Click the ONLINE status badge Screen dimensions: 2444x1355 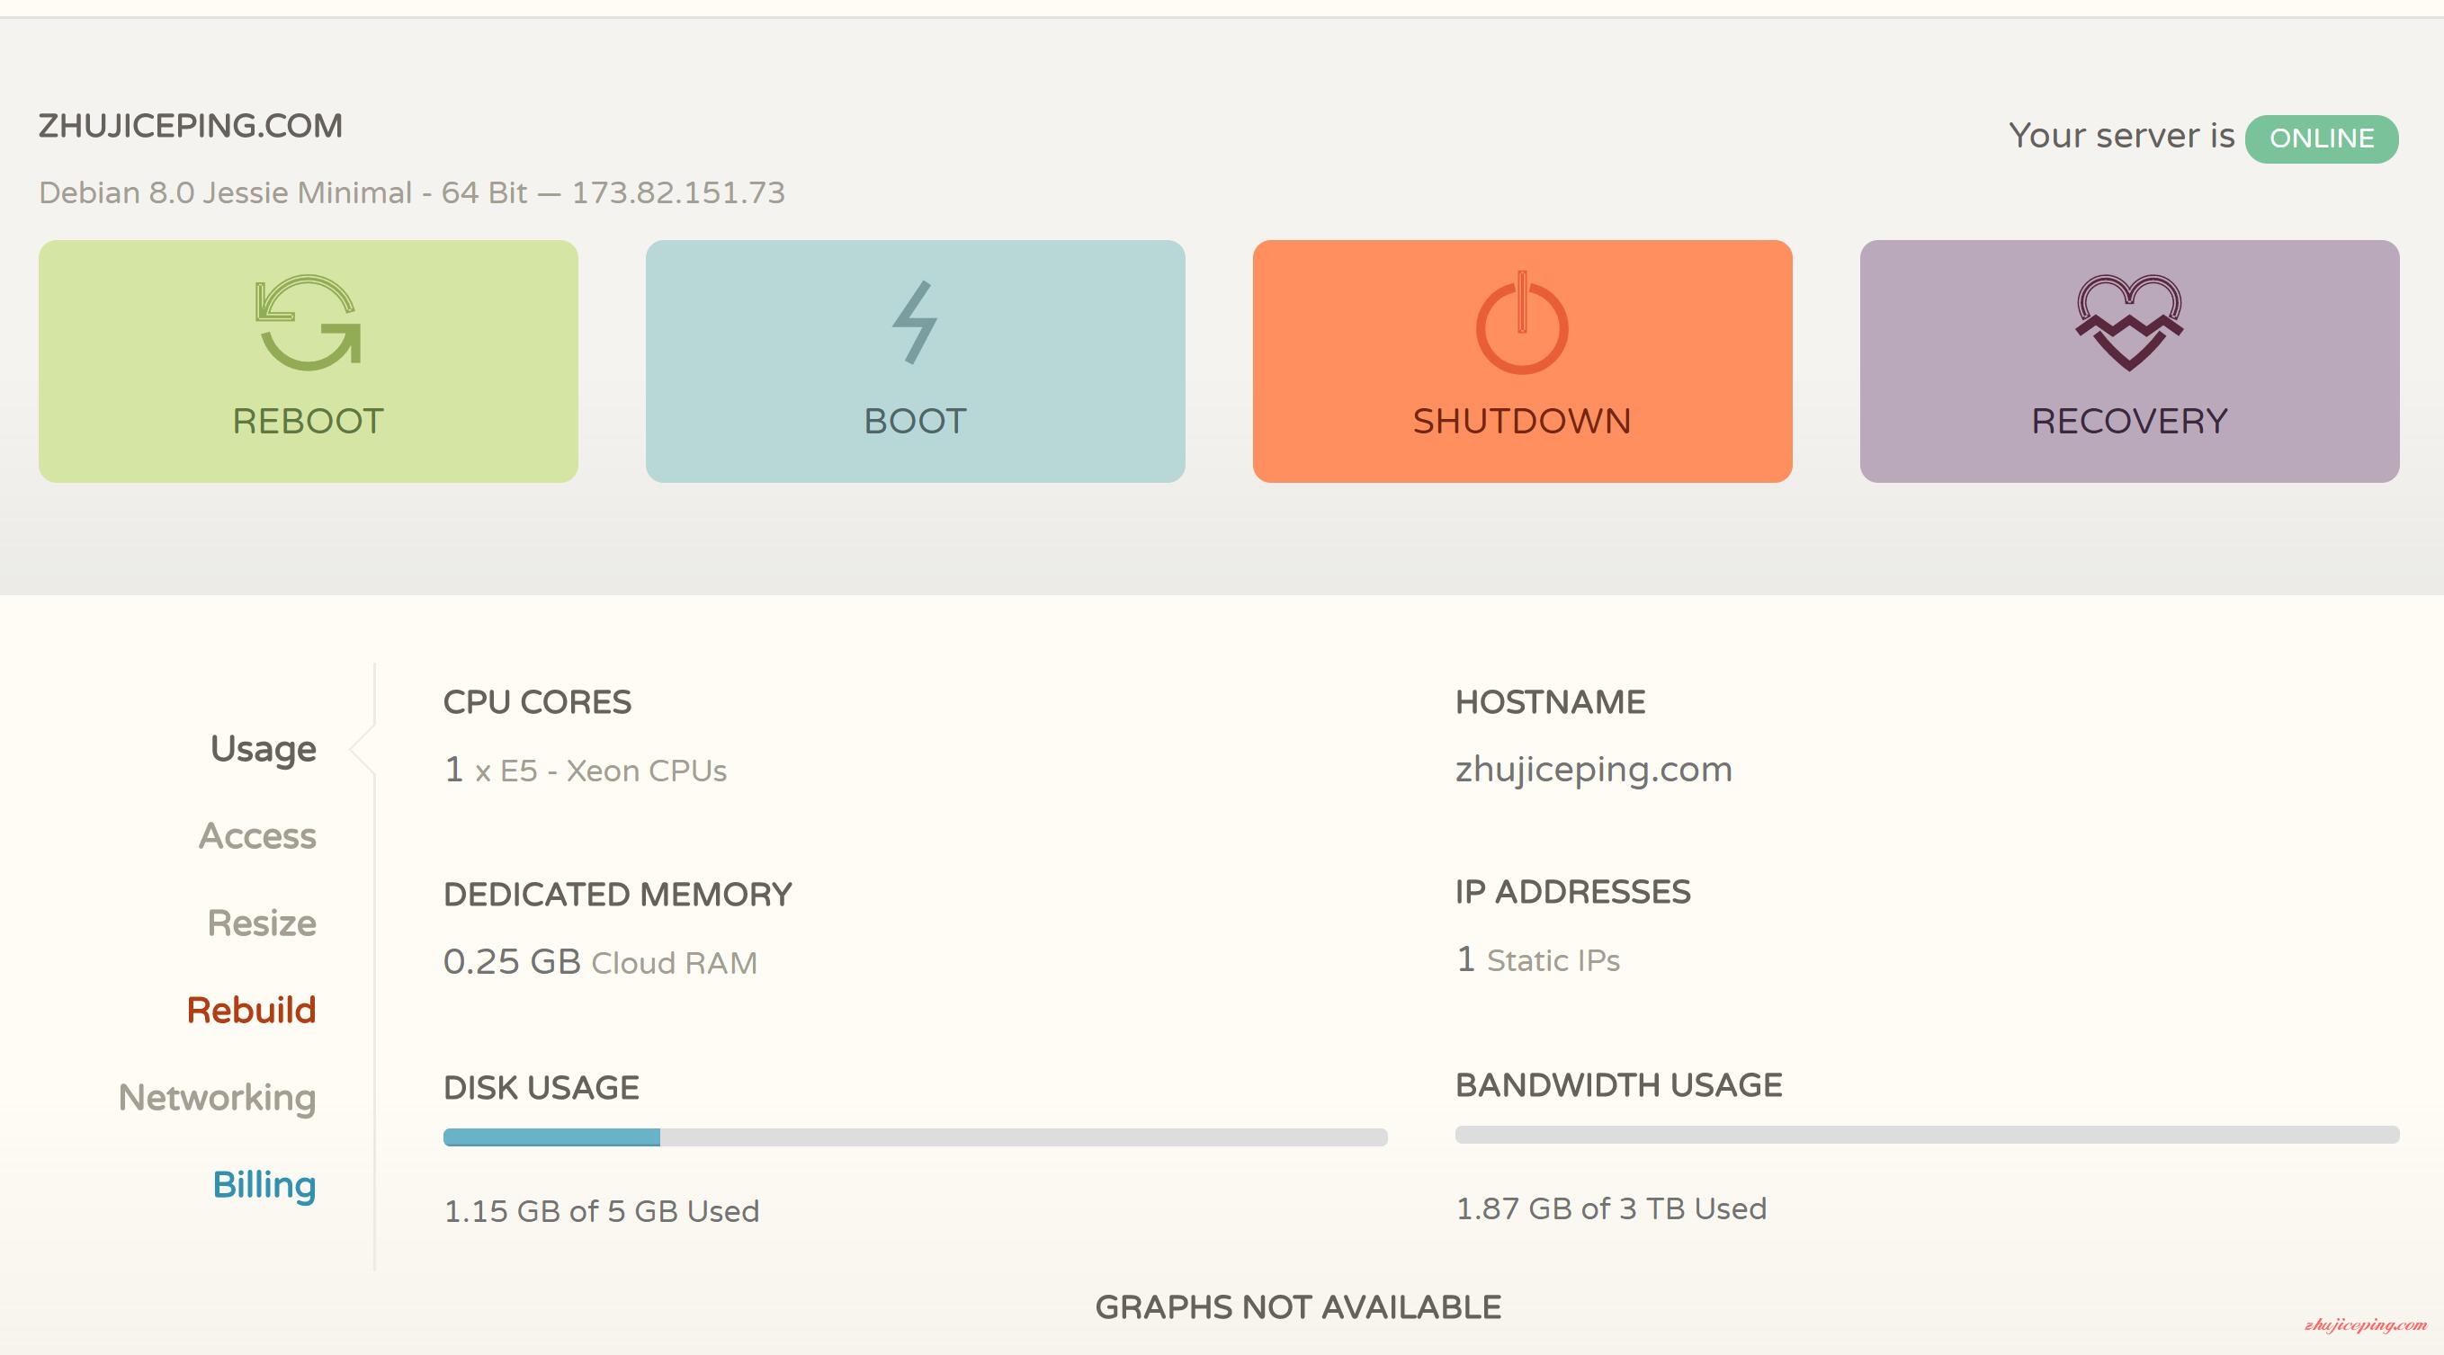2322,138
